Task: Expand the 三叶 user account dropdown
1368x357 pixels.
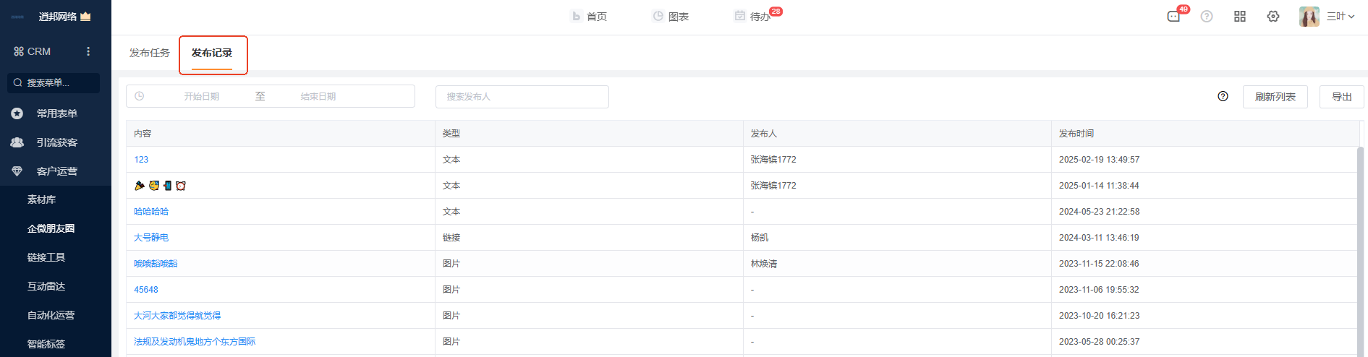Action: 1340,17
